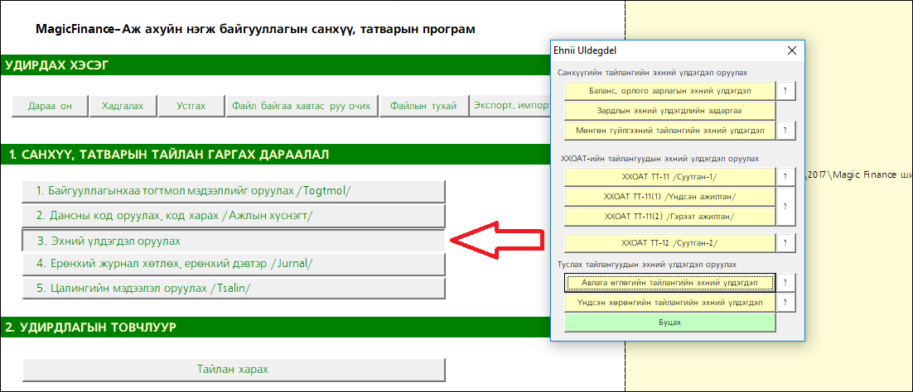Click help '?' beside Авлага өглөгийн тайлангийн button
Screen dimensions: 913x392
pos(785,282)
